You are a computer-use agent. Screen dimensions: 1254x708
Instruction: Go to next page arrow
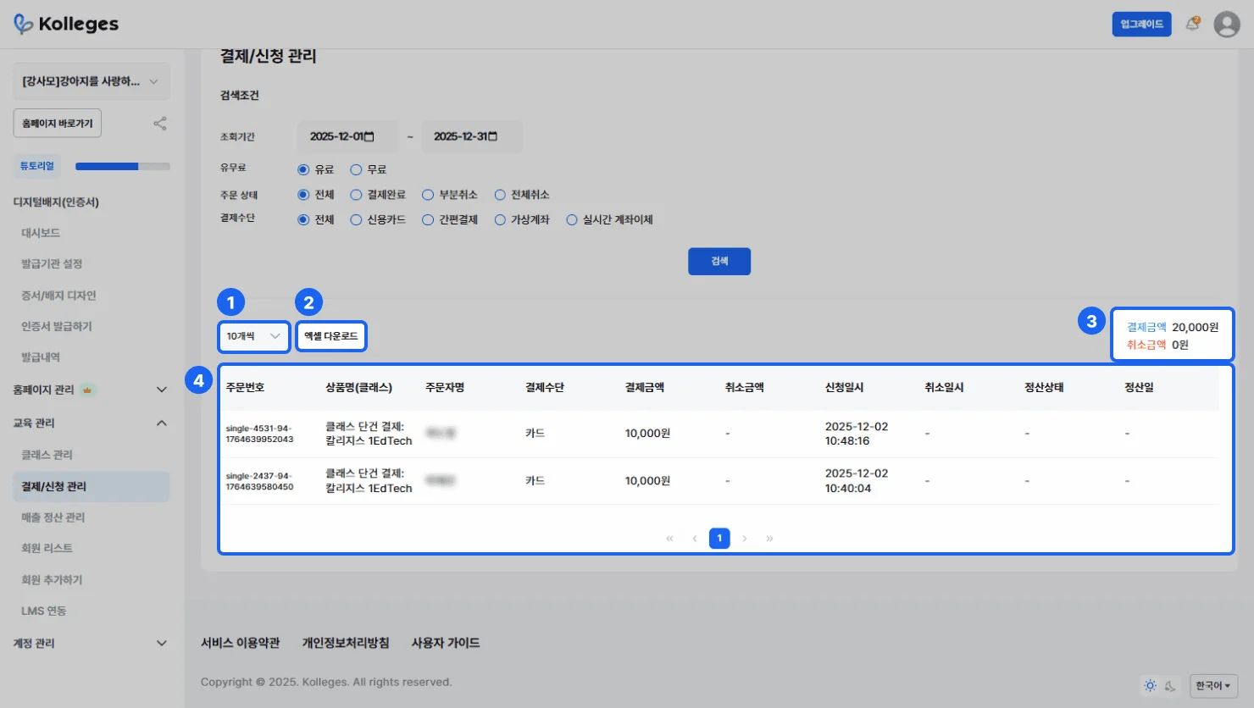pyautogui.click(x=744, y=539)
